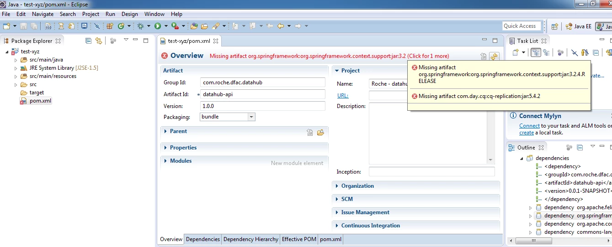This screenshot has height=247, width=612.
Task: Click the Search flashlight icon
Action: click(215, 26)
